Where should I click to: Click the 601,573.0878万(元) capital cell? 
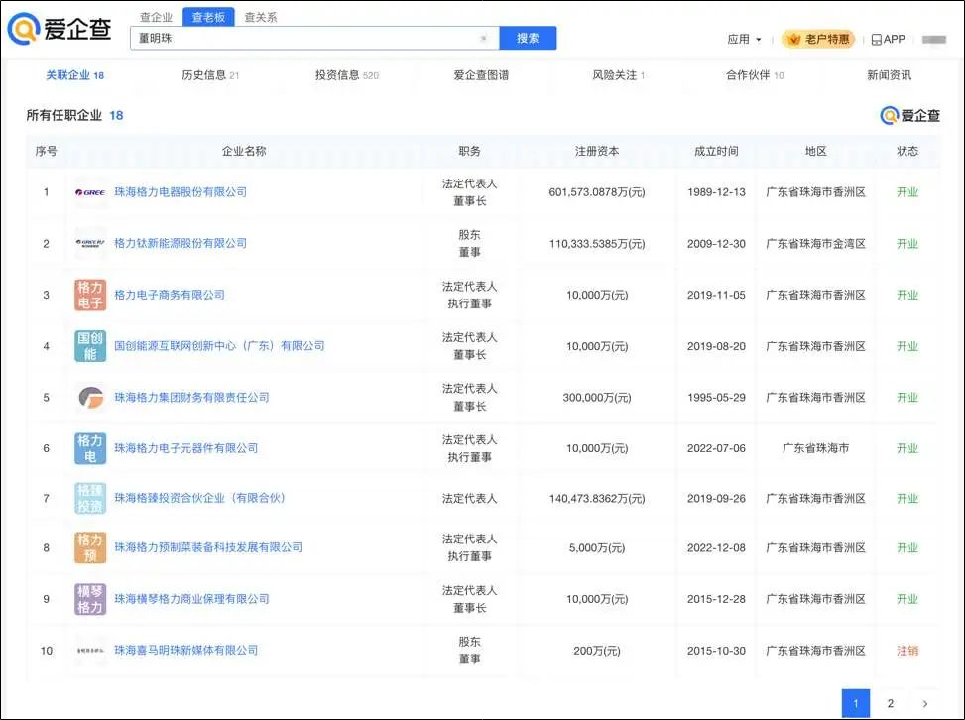coord(597,192)
